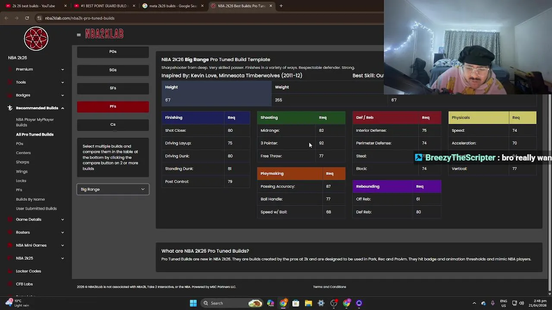Expand the Rosters sidebar menu
Viewport: 552px width, 310px height.
36,232
